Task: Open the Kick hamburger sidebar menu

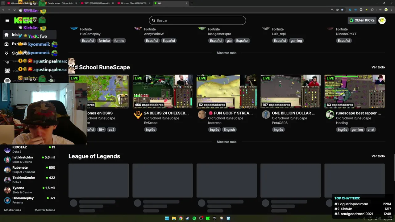Action: coord(7,20)
